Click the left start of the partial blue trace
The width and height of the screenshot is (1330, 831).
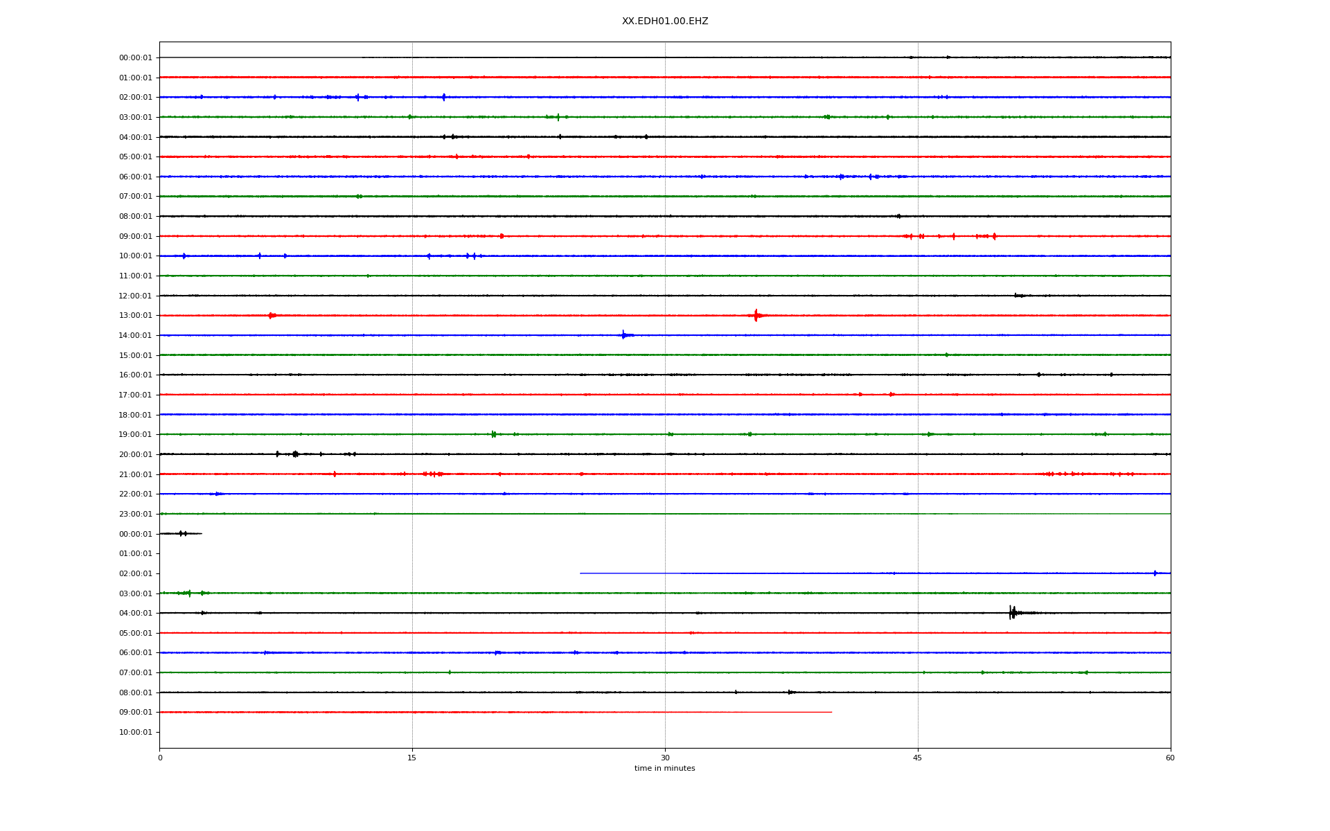(x=581, y=573)
